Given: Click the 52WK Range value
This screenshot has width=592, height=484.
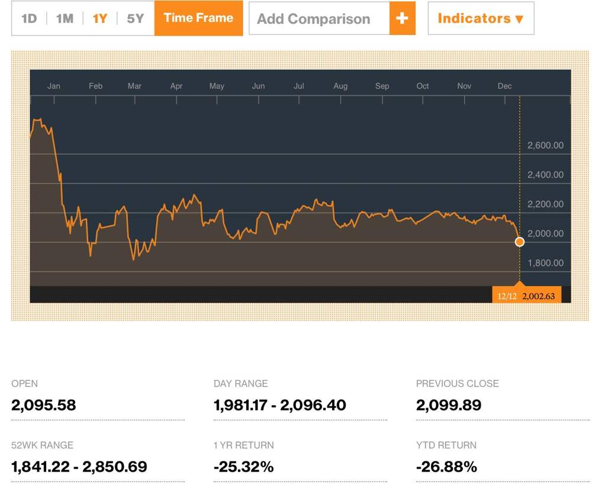Looking at the screenshot, I should tap(79, 467).
